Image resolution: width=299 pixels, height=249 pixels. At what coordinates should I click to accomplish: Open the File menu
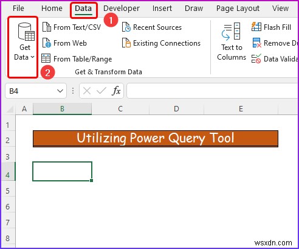[x=18, y=9]
